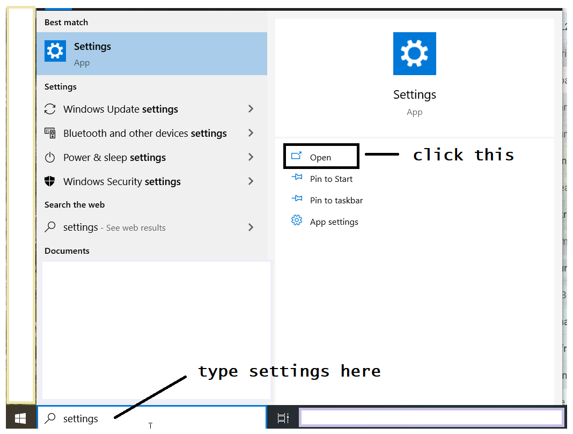Viewport: 573px width, 434px height.
Task: Open the Settings gear icon under Best match
Action: (x=55, y=52)
